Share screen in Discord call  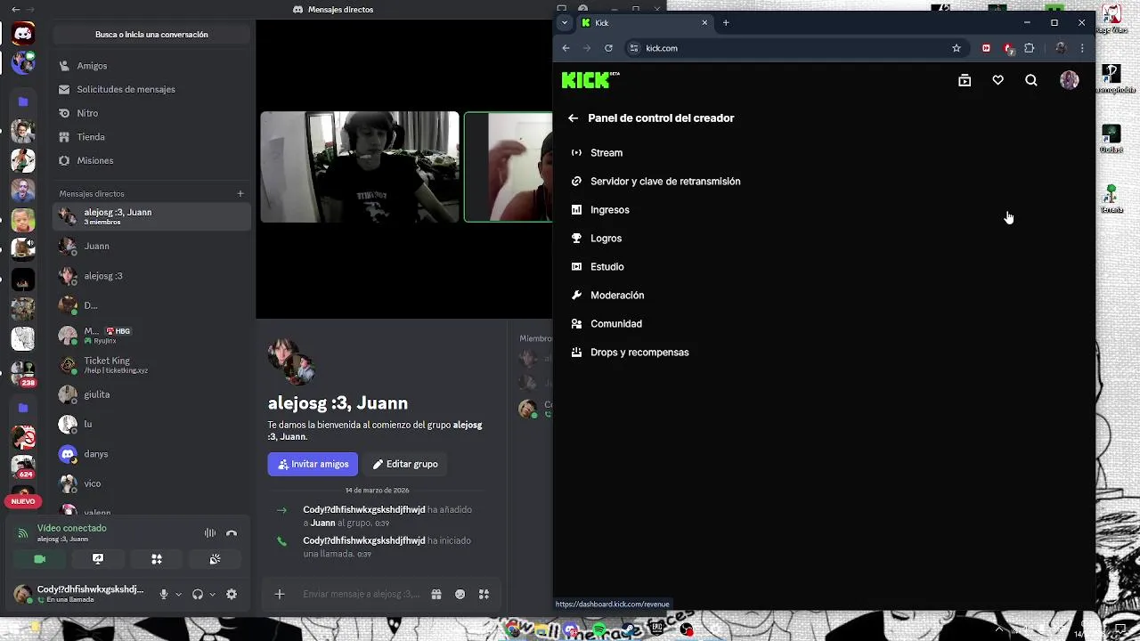click(98, 559)
